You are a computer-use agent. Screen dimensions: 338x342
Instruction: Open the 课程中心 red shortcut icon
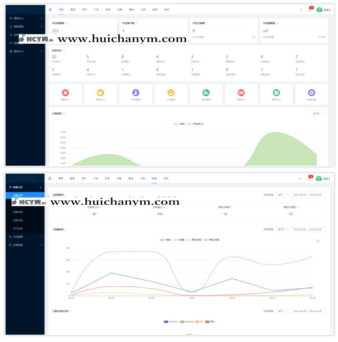[65, 93]
